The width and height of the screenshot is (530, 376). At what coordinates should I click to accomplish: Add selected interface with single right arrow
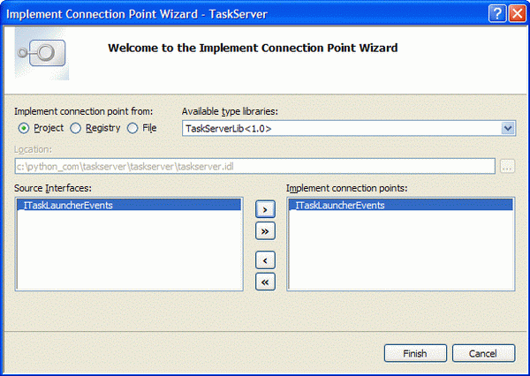265,209
